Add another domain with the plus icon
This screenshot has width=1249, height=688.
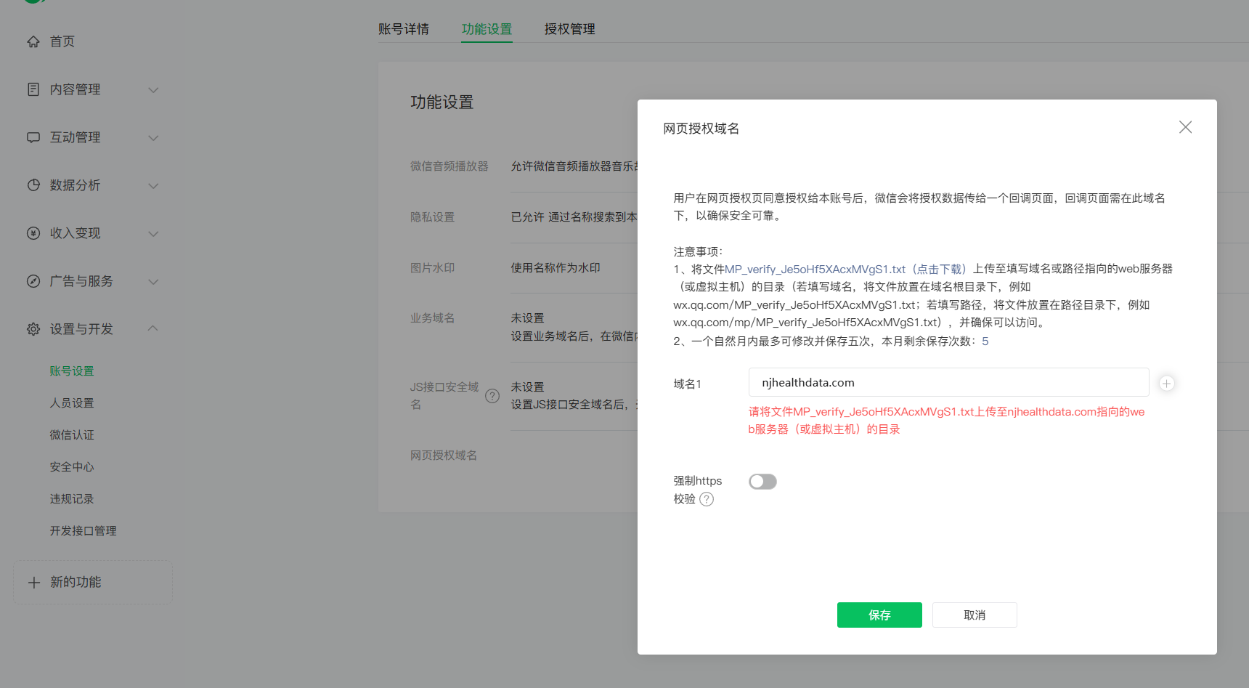1167,384
